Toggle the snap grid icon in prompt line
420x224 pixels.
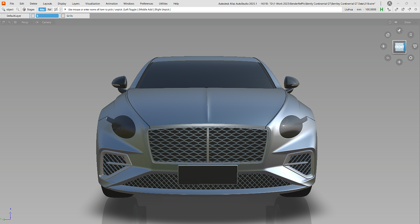pos(56,9)
